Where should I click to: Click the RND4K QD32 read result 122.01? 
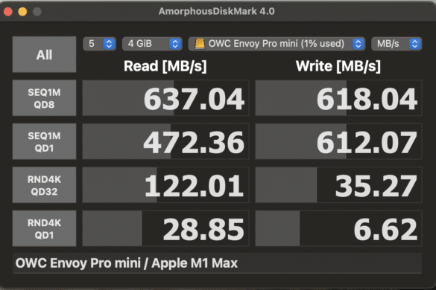[x=194, y=186]
